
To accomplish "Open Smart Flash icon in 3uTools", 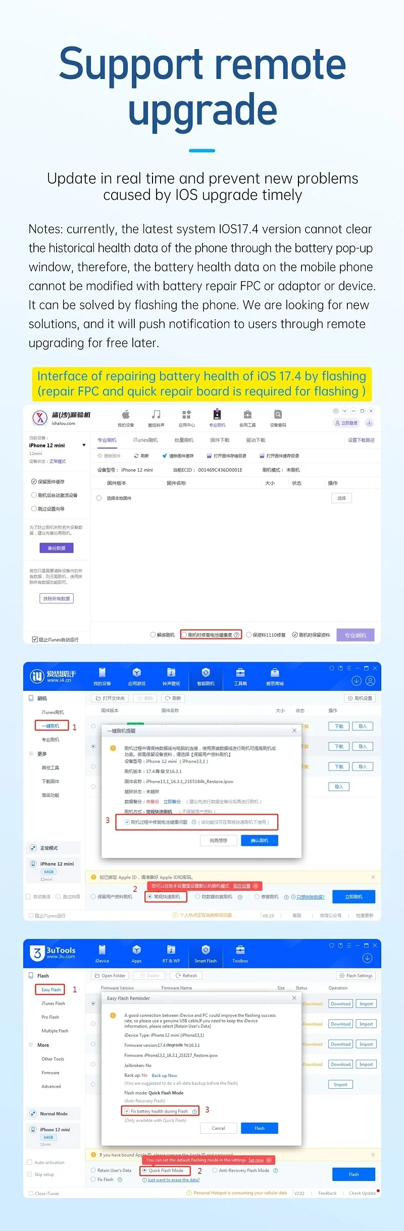I will [x=206, y=954].
